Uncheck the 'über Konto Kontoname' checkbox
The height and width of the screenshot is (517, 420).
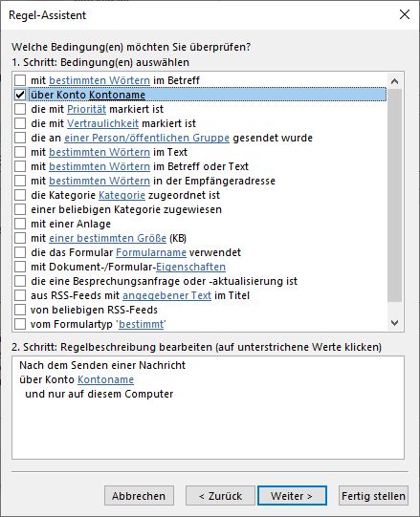coord(20,95)
